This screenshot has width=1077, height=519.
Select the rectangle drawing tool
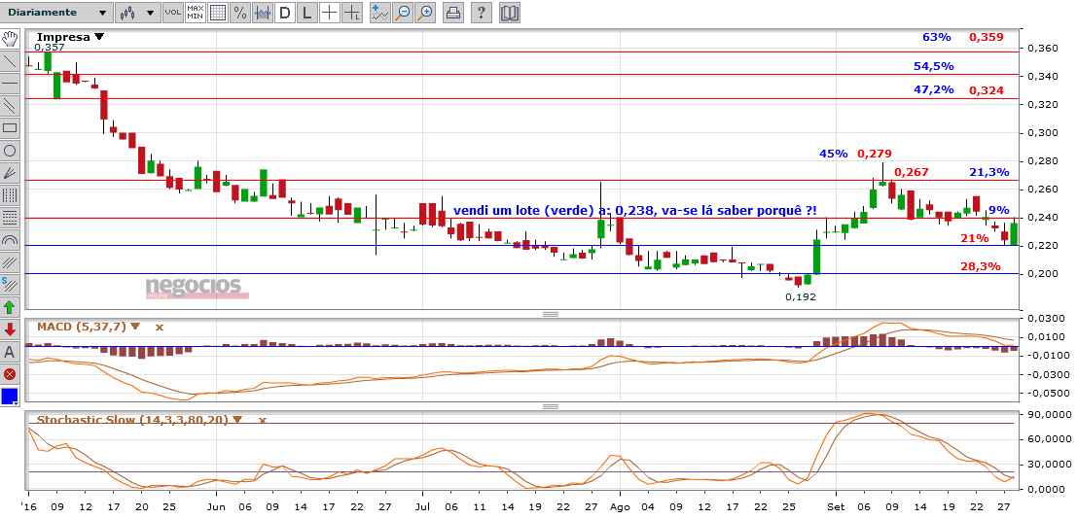[x=10, y=127]
